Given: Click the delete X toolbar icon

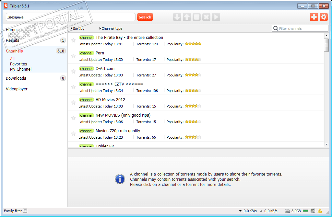Looking at the screenshot, I should [206, 17].
